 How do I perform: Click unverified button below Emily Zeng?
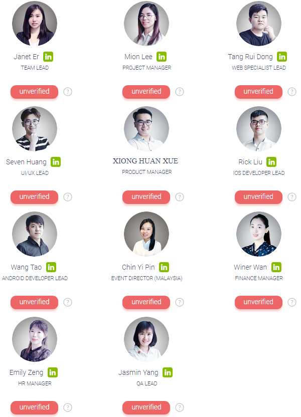34,407
